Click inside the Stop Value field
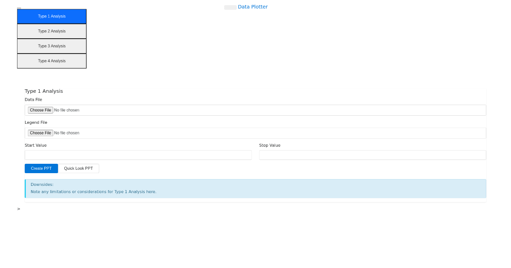This screenshot has width=511, height=268. tap(373, 155)
